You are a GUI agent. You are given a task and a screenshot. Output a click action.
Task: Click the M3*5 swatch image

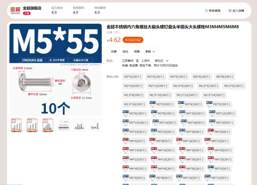(x=209, y=104)
